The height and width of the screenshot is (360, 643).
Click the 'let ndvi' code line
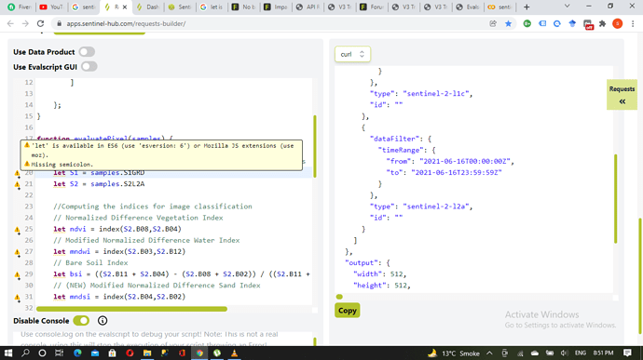coord(117,229)
